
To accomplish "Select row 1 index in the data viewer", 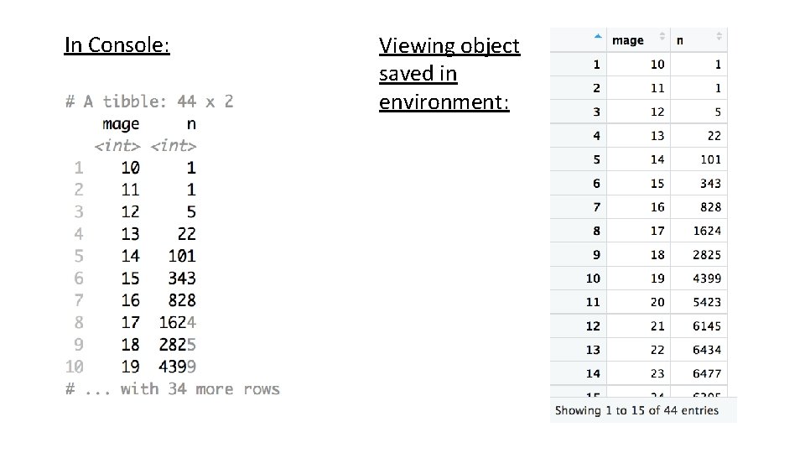I will [x=596, y=65].
